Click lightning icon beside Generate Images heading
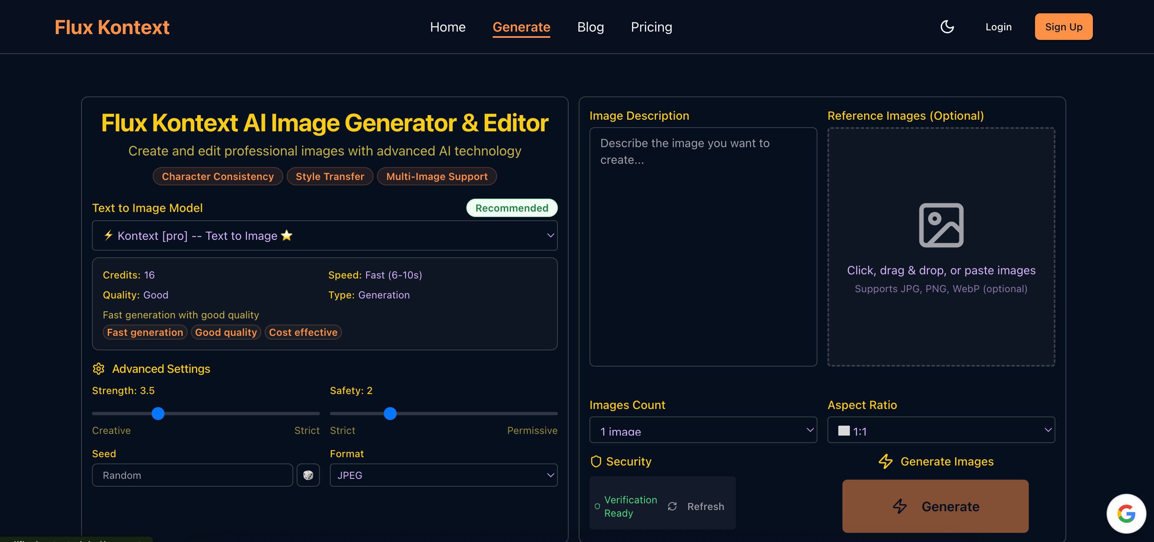 point(885,461)
